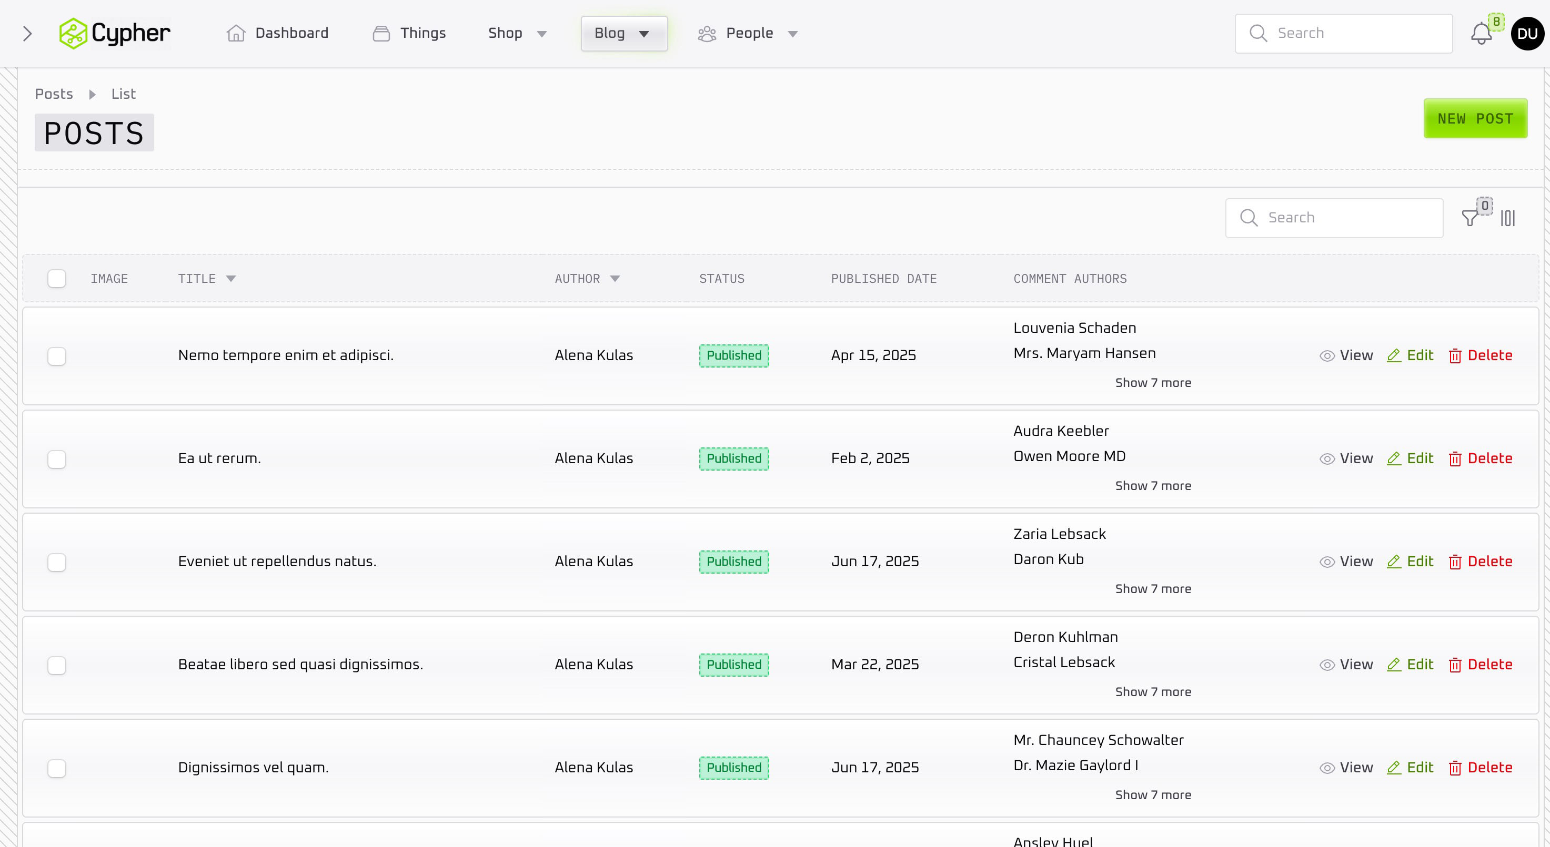Edit the 'Nemo tempore enim et adipisci.' post
The width and height of the screenshot is (1550, 847).
tap(1410, 355)
